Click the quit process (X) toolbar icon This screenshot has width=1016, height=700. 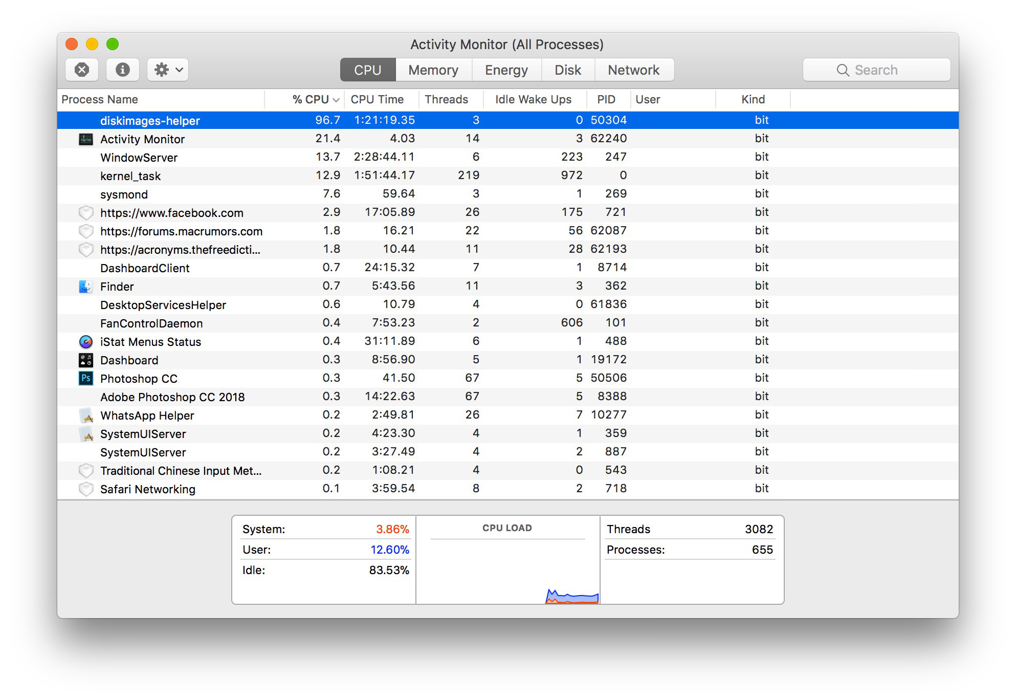[82, 70]
